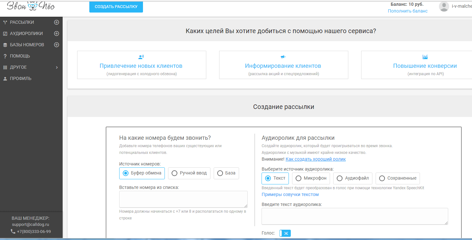This screenshot has height=240, width=472.
Task: Expand the ДРУГОЕ sidebar submenu
Action: (x=31, y=67)
